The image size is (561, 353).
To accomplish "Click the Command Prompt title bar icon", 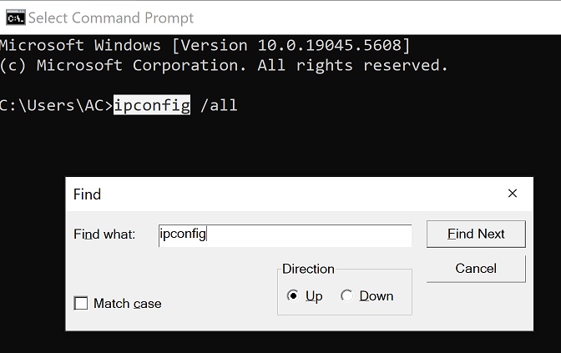I will tap(14, 18).
